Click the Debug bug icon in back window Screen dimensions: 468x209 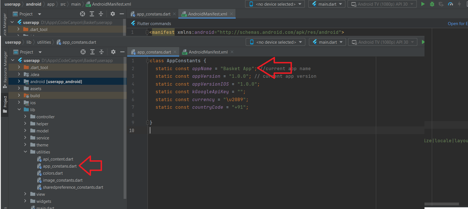(x=432, y=4)
